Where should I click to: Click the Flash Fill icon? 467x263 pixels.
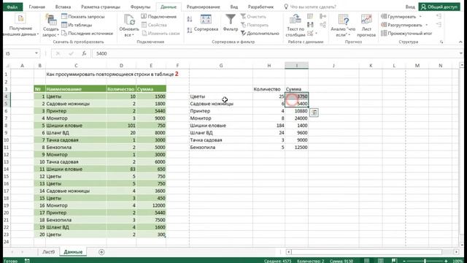tap(310, 16)
